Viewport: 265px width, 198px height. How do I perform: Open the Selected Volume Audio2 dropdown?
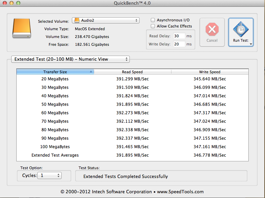(x=106, y=20)
